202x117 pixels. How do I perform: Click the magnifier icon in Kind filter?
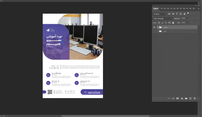pos(155,14)
